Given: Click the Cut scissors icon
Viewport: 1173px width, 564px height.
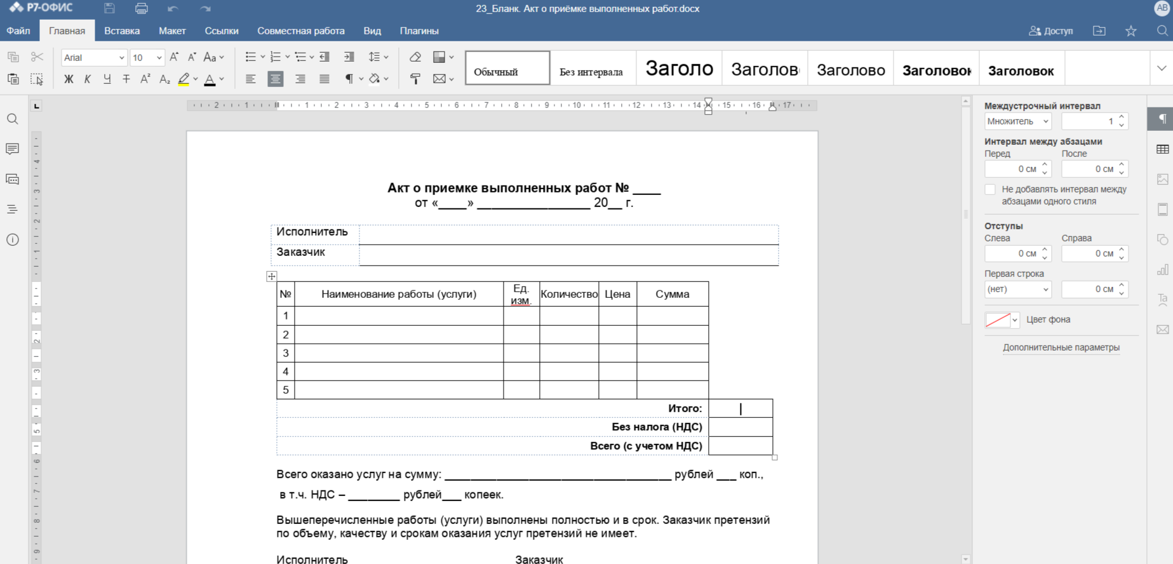Looking at the screenshot, I should pos(37,57).
